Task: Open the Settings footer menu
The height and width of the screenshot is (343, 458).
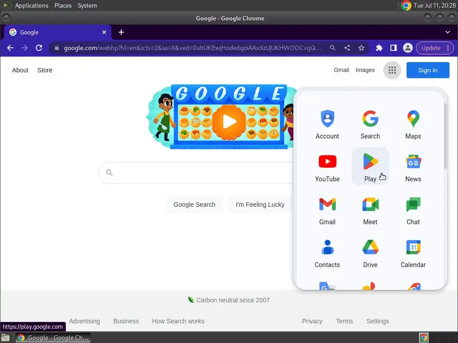Action: point(377,321)
